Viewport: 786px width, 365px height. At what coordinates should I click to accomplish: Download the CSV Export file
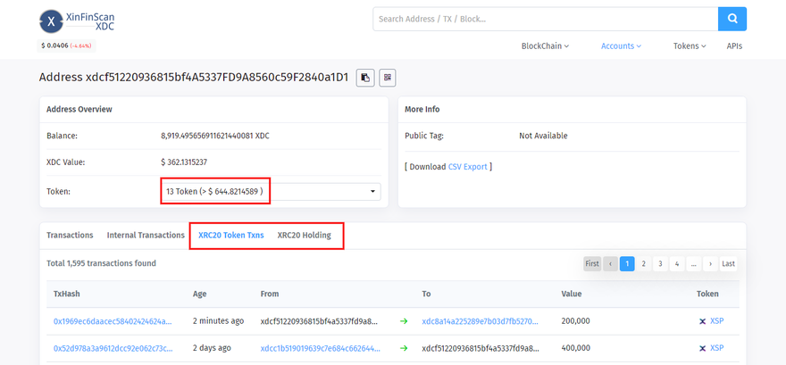point(467,167)
